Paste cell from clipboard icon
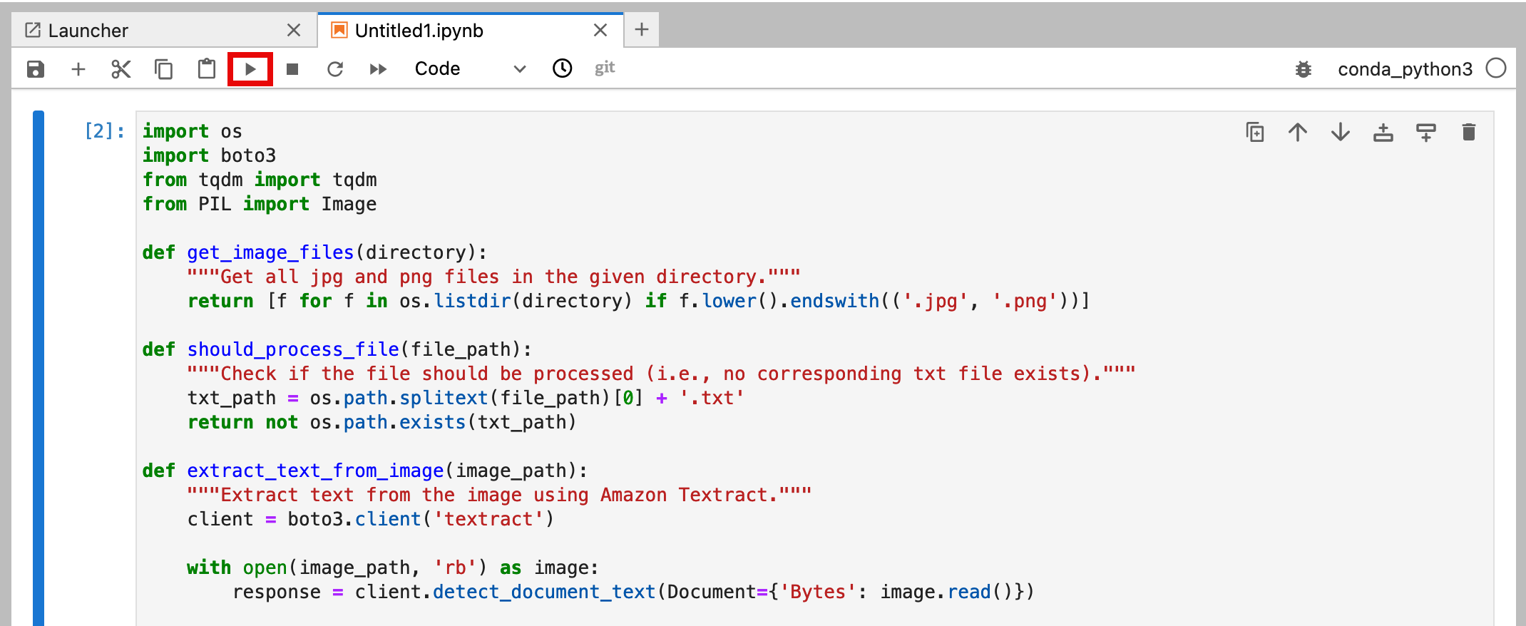1526x626 pixels. (x=207, y=69)
